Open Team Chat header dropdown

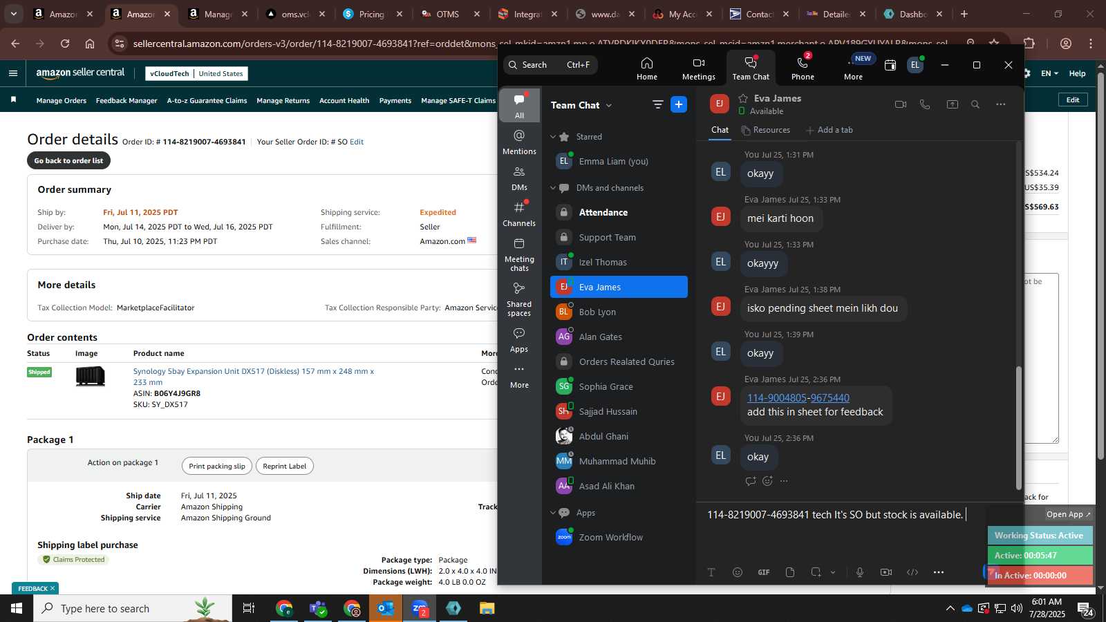608,106
